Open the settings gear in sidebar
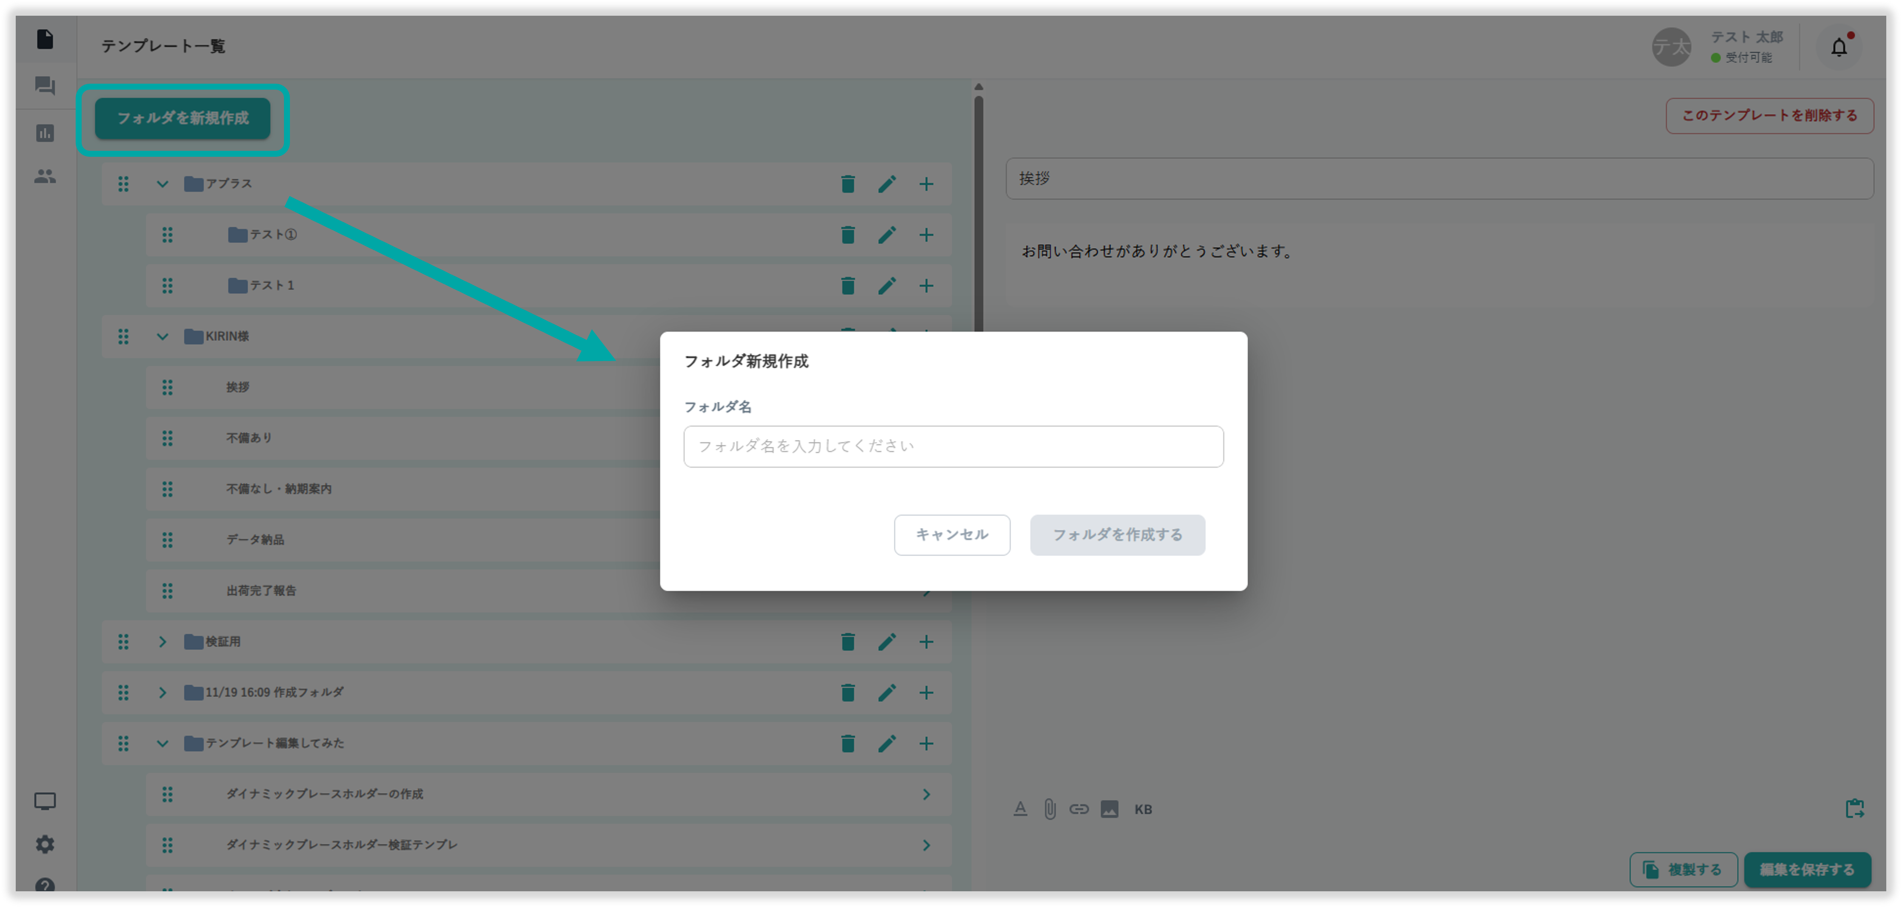Image resolution: width=1902 pixels, height=907 pixels. (x=45, y=844)
